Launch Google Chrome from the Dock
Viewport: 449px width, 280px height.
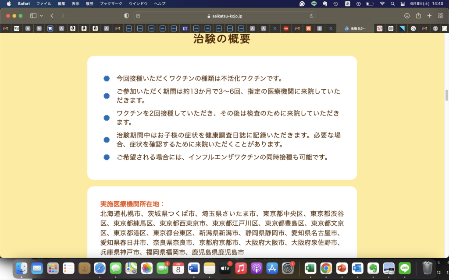click(326, 268)
